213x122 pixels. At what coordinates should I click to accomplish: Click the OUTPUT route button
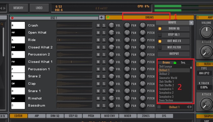(174, 54)
